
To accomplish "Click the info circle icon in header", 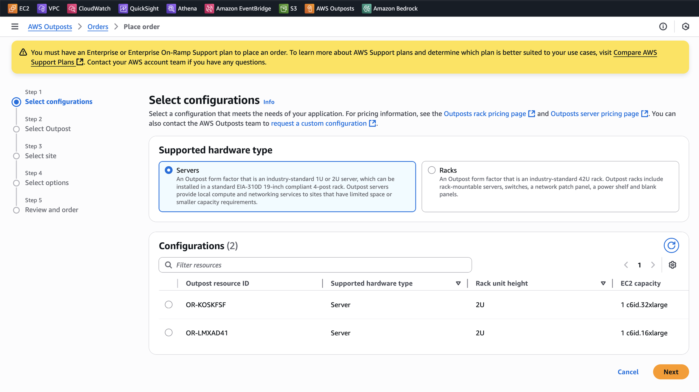I will (x=663, y=27).
